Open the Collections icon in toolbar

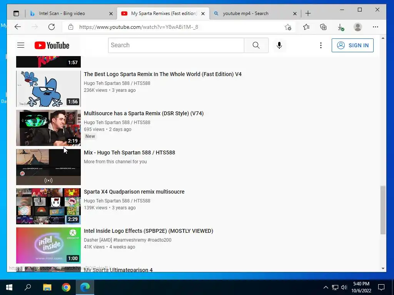click(323, 27)
